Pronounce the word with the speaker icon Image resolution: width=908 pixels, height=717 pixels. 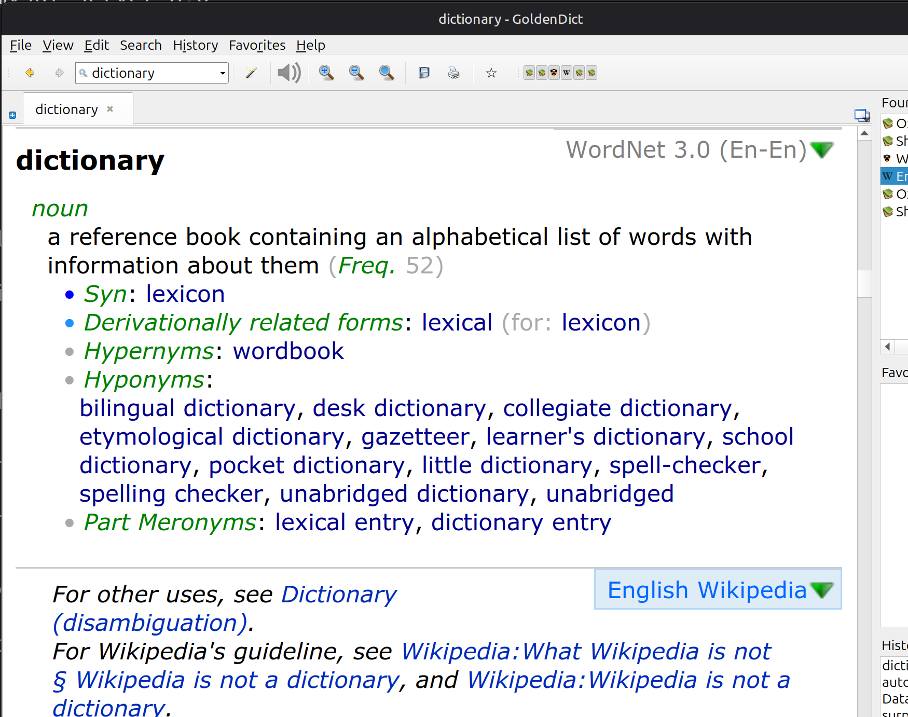coord(289,73)
